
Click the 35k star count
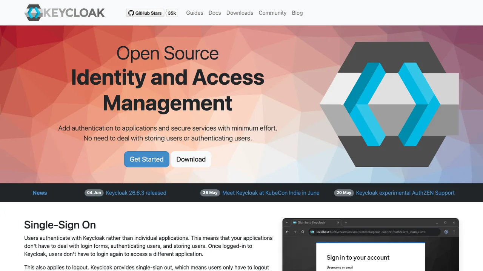coord(172,13)
